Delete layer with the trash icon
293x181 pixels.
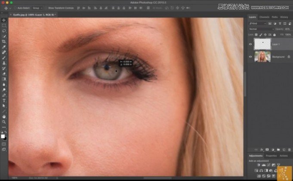tap(289, 150)
